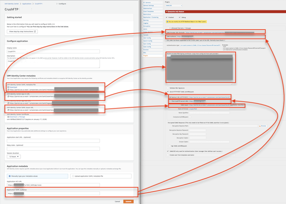Open Search Config tab
The width and height of the screenshot is (286, 204).
pyautogui.click(x=153, y=41)
